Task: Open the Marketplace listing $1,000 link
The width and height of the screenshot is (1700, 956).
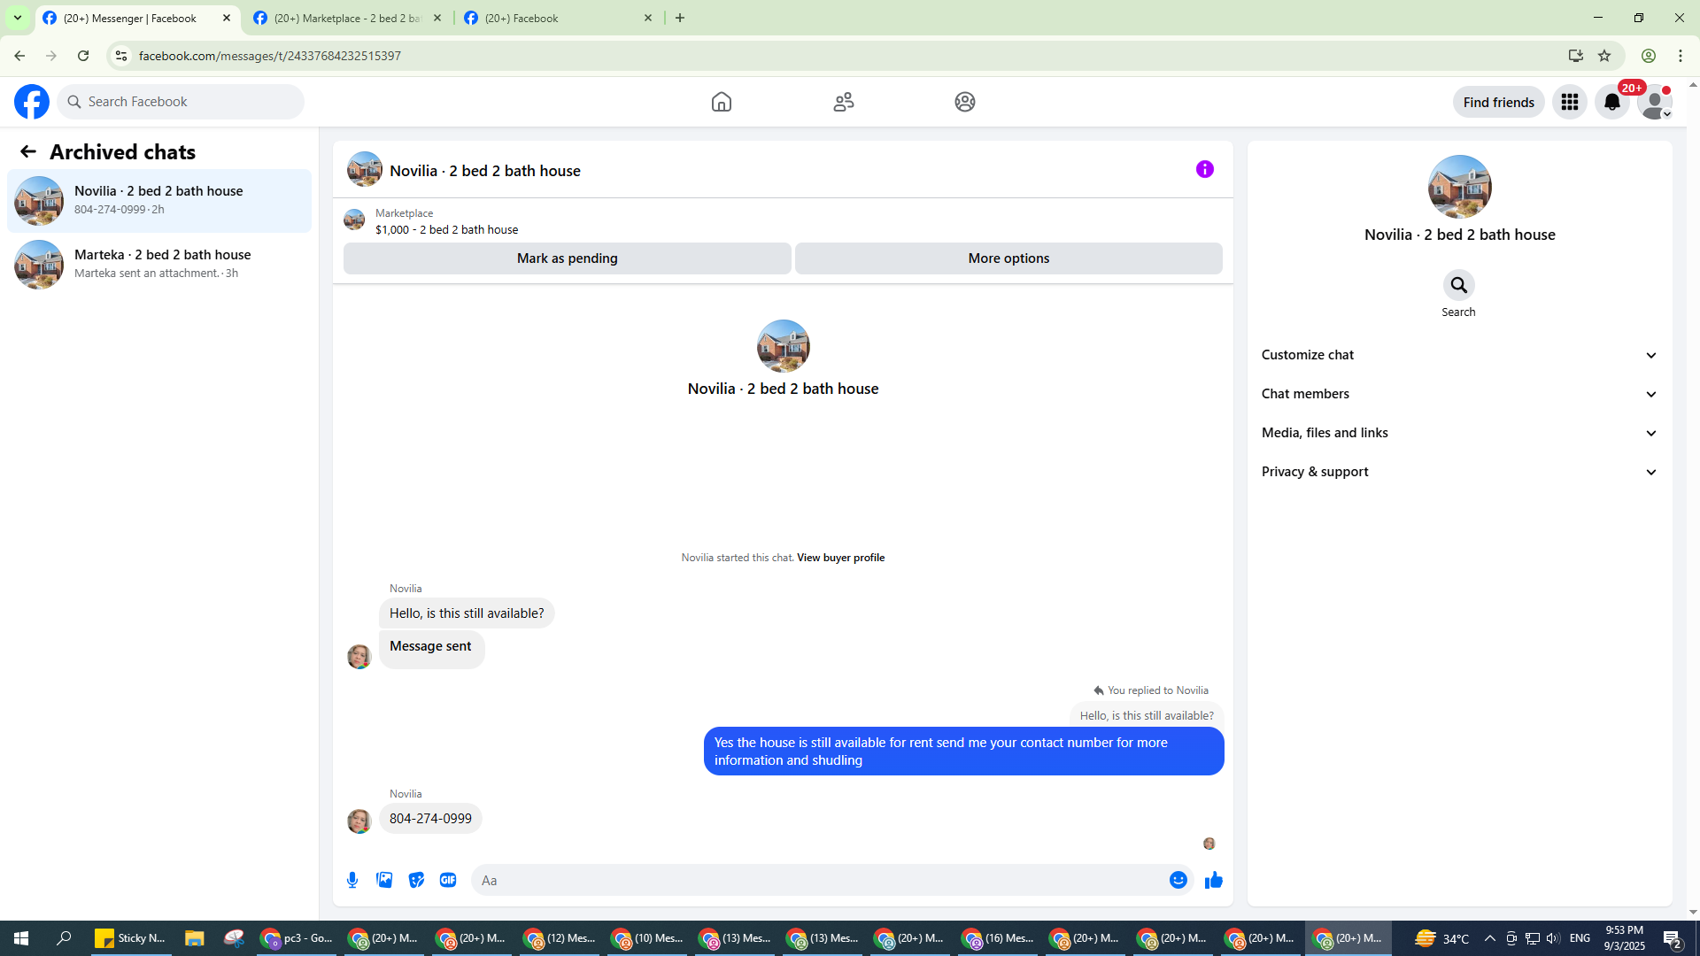Action: (447, 229)
